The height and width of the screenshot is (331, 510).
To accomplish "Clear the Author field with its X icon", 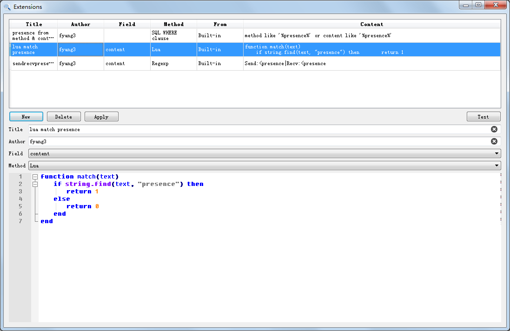I will [x=494, y=141].
